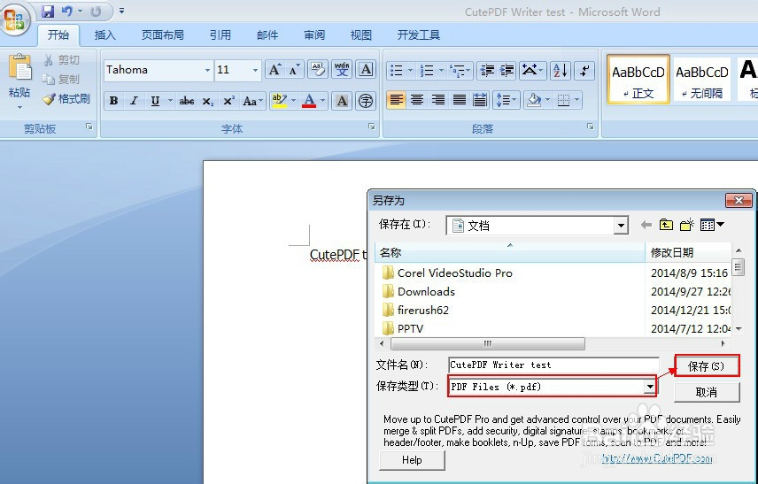Click the 粘贴 paste icon

(19, 66)
